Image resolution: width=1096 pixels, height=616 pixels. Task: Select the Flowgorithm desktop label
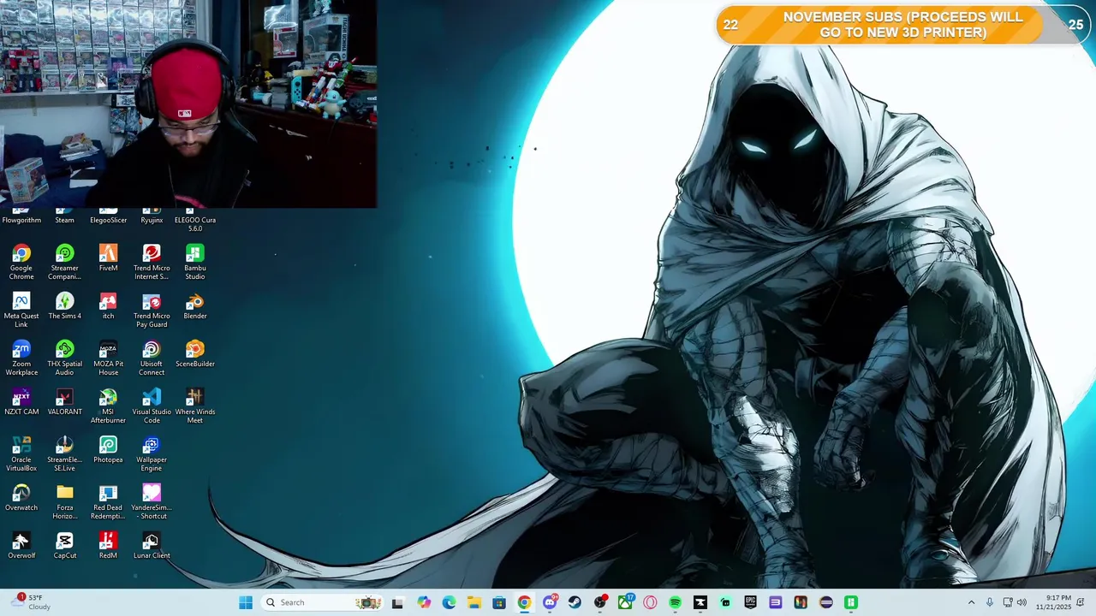(x=21, y=220)
